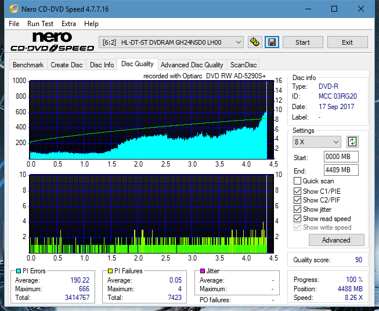Viewport: 379px width, 311px height.
Task: Click the End MB input field
Action: click(341, 170)
